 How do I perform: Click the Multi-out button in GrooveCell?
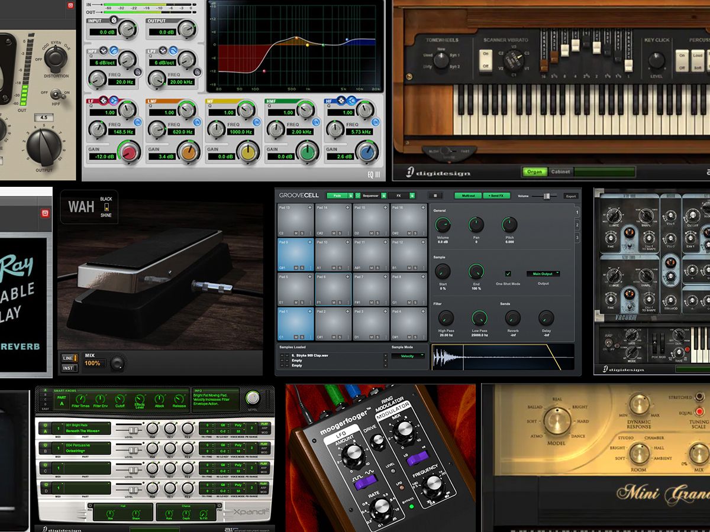point(468,196)
